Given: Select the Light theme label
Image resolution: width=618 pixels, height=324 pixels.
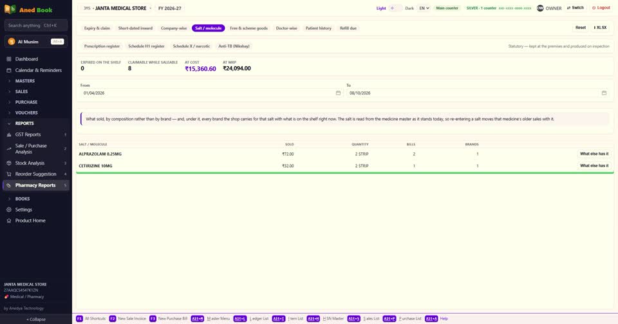Looking at the screenshot, I should click(381, 8).
